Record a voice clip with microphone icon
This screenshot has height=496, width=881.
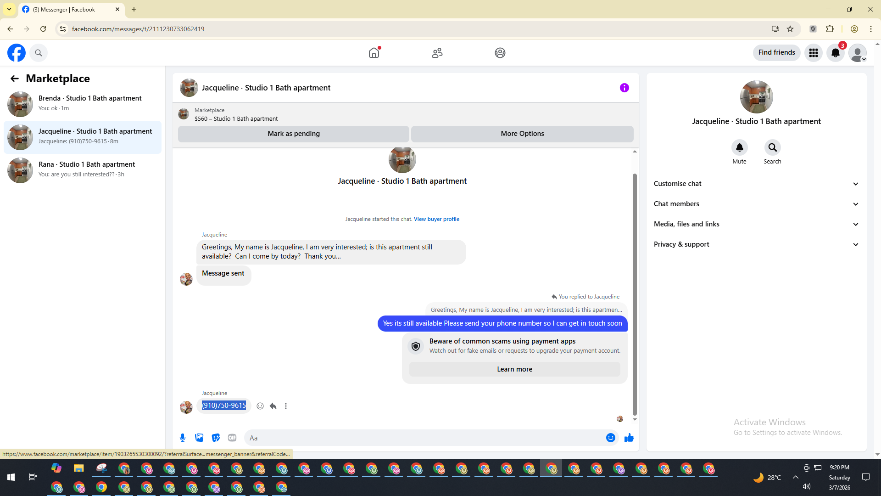183,438
